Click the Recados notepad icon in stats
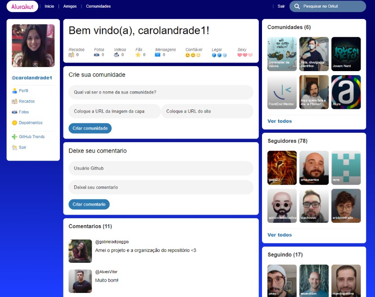 71,55
